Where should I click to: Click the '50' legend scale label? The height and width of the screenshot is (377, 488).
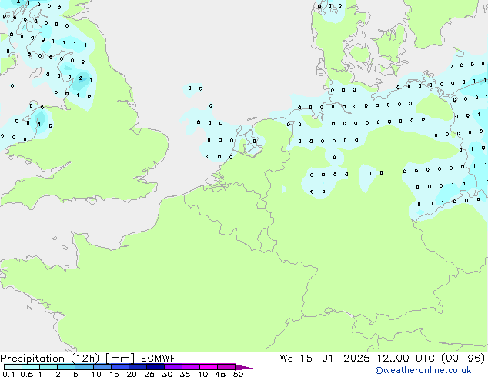pyautogui.click(x=238, y=374)
